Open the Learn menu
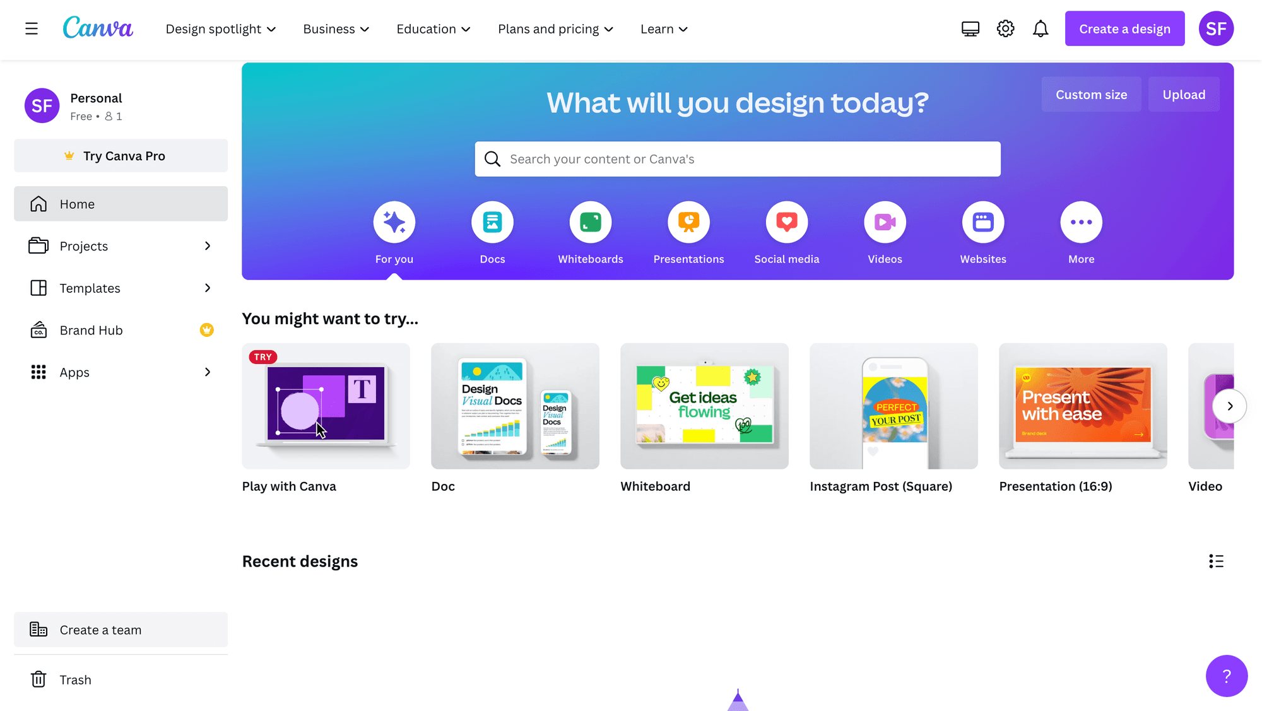The width and height of the screenshot is (1262, 711). point(663,28)
